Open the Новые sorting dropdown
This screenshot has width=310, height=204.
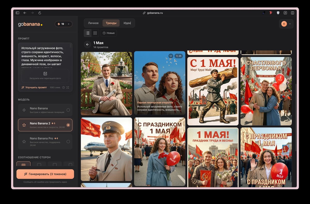point(109,33)
